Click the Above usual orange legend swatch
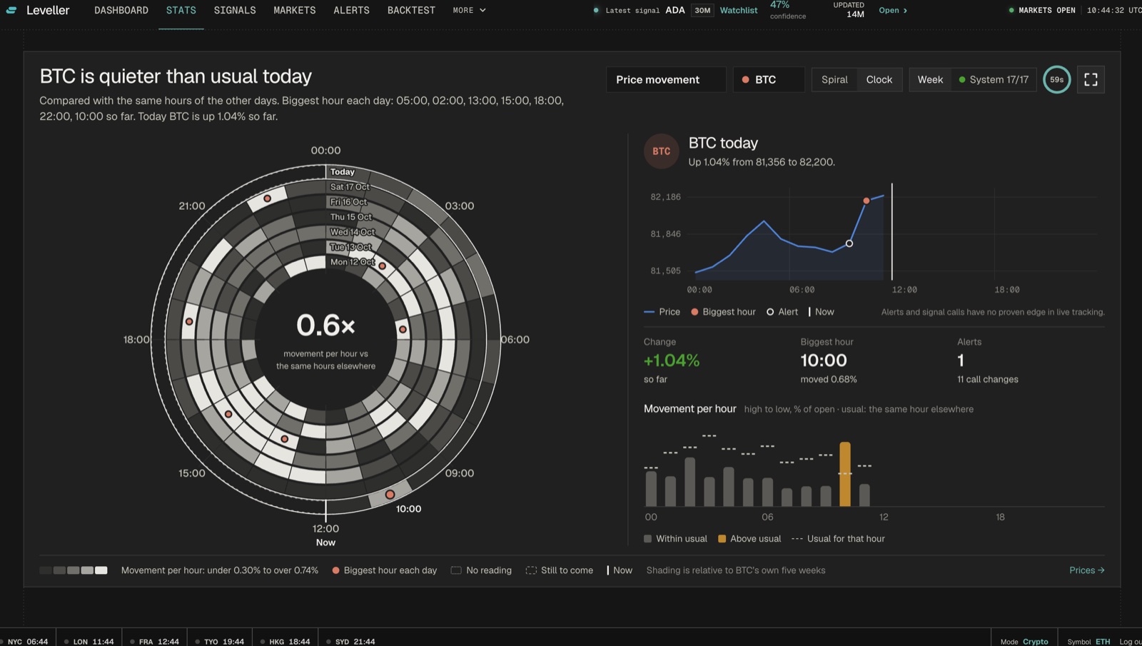 (722, 538)
